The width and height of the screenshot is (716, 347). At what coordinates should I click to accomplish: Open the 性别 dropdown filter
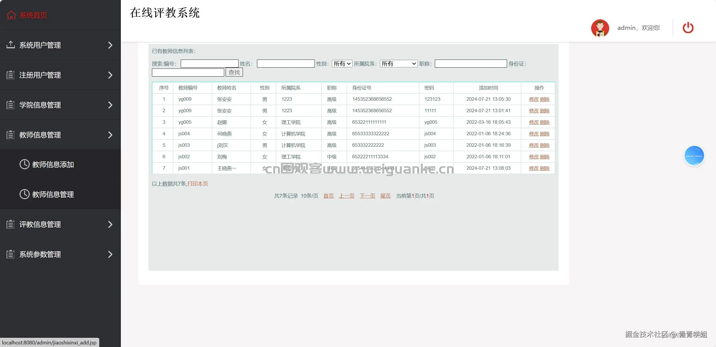pyautogui.click(x=342, y=64)
